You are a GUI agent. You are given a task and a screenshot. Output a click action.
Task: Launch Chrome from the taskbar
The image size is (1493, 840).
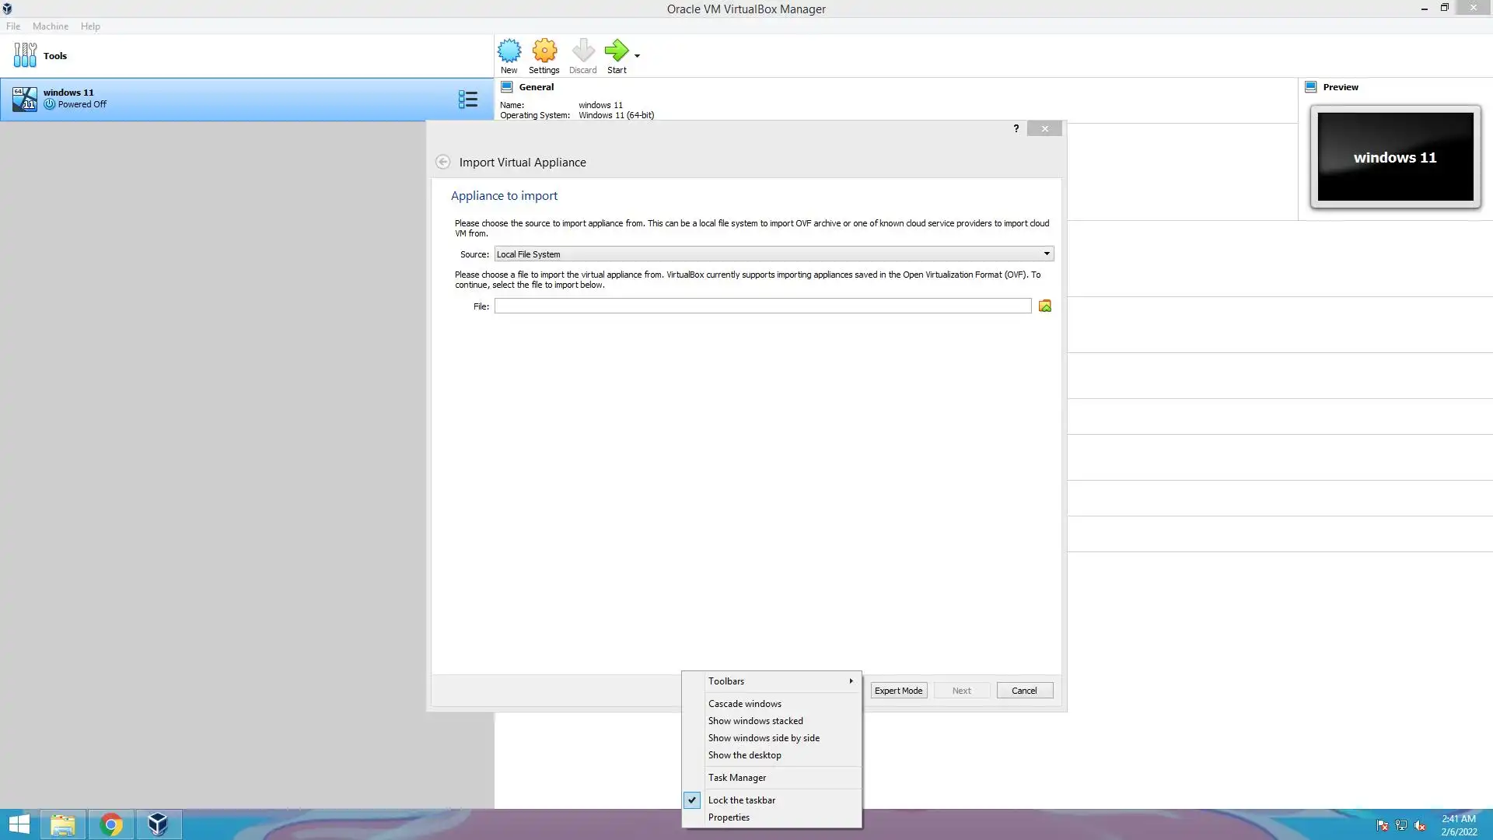tap(110, 824)
